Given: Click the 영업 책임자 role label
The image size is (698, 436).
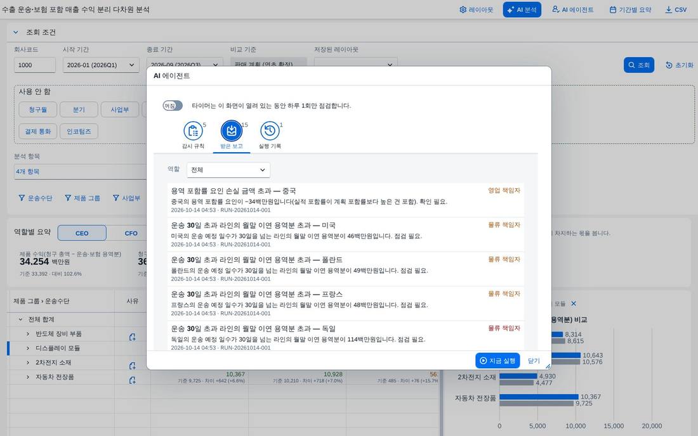Looking at the screenshot, I should (x=504, y=190).
